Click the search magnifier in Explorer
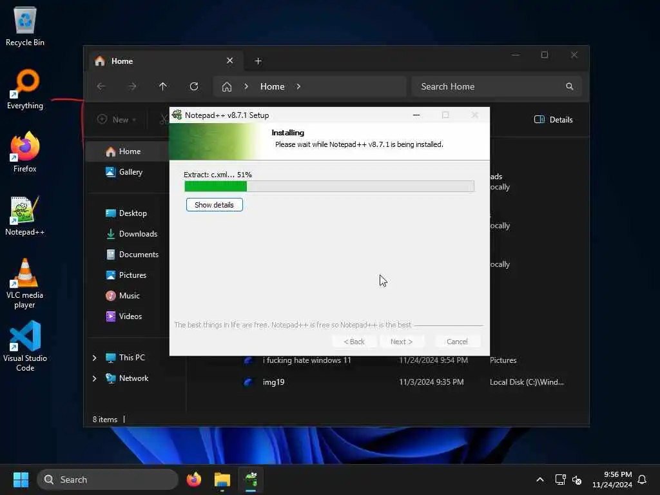The image size is (660, 495). point(570,86)
